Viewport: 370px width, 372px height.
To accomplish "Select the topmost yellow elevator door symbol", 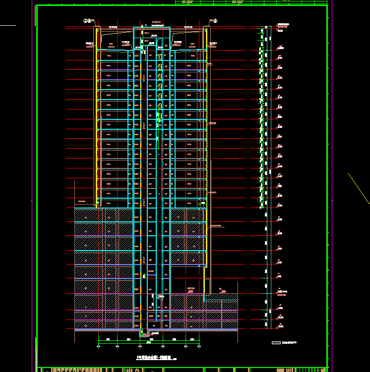I will click(x=159, y=57).
